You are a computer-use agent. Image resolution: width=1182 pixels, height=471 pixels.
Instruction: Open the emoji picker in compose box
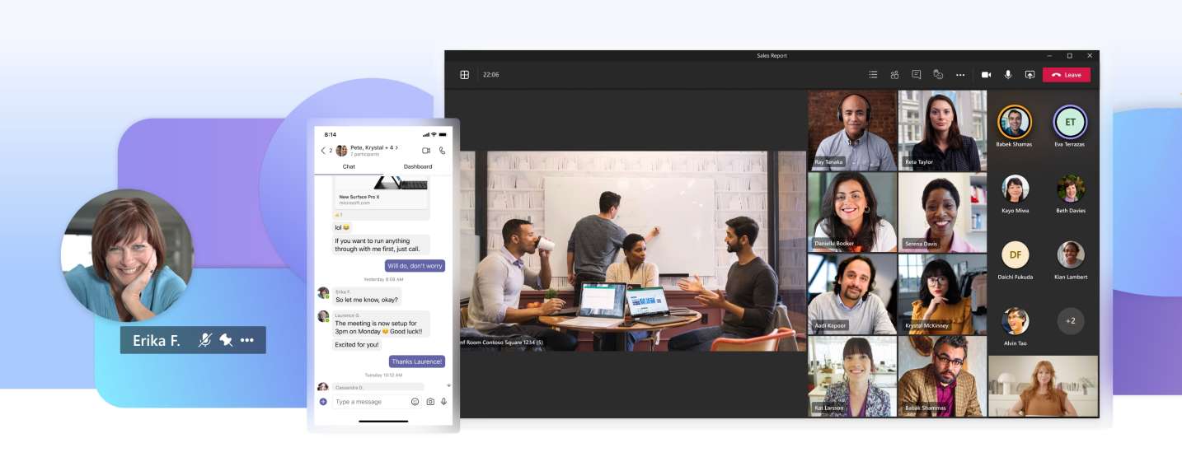(x=415, y=402)
